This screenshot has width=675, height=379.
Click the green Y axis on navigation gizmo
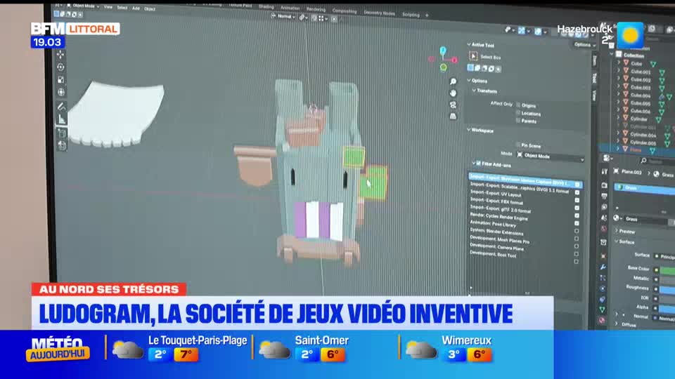(444, 67)
